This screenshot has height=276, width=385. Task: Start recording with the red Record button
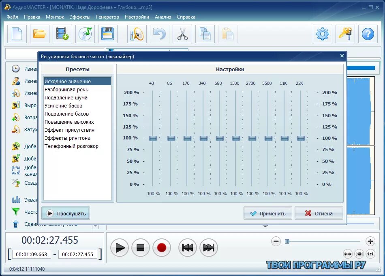point(162,248)
